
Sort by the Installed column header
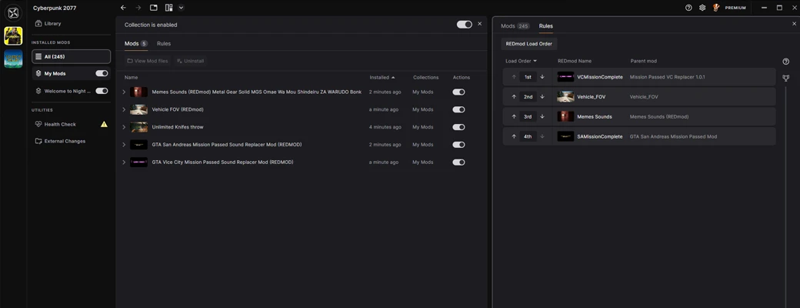click(382, 78)
